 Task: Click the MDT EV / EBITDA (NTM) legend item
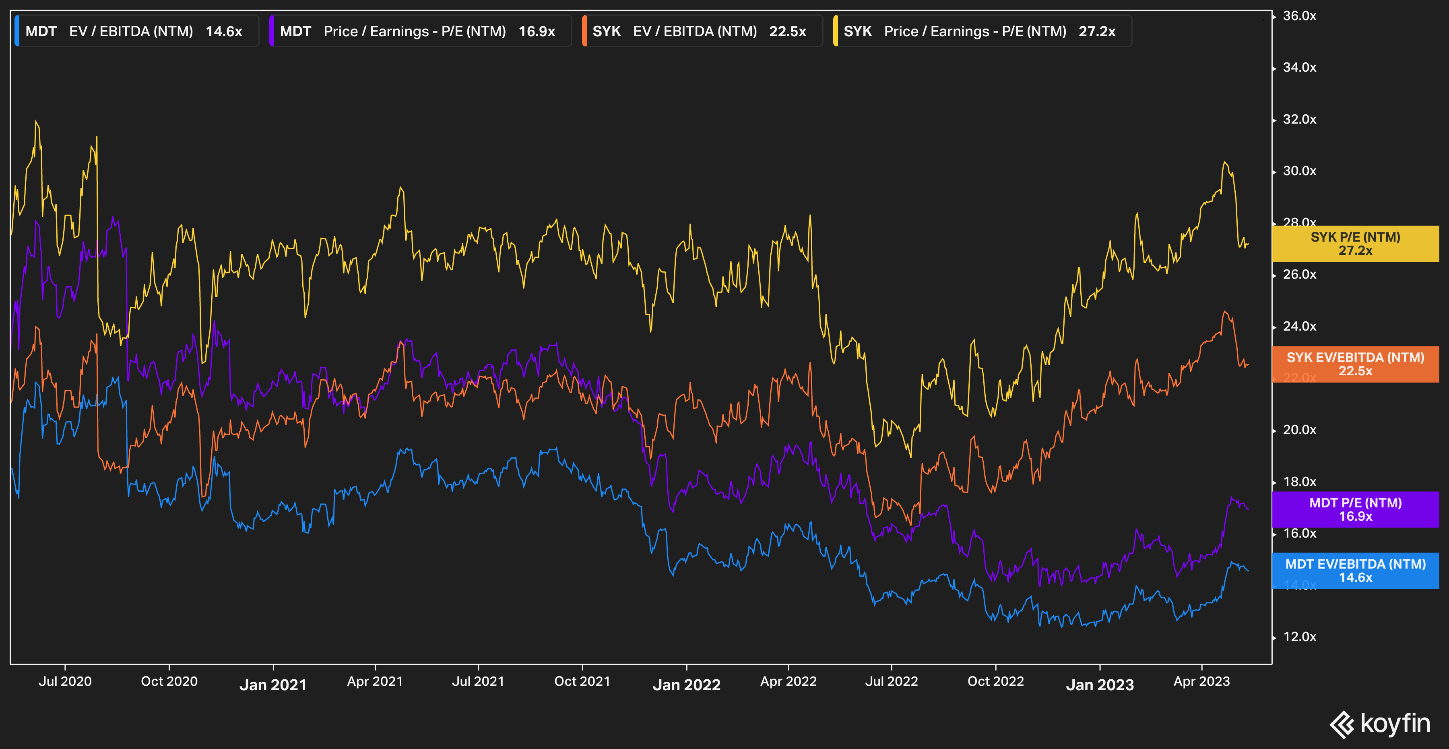point(137,31)
